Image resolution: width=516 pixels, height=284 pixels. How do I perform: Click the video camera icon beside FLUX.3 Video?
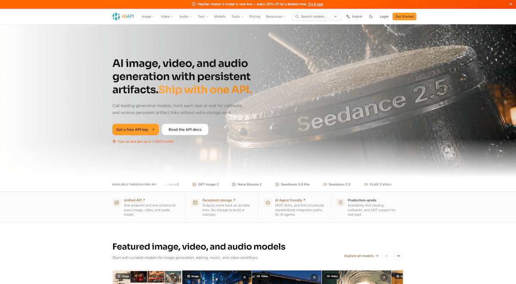coord(366,184)
